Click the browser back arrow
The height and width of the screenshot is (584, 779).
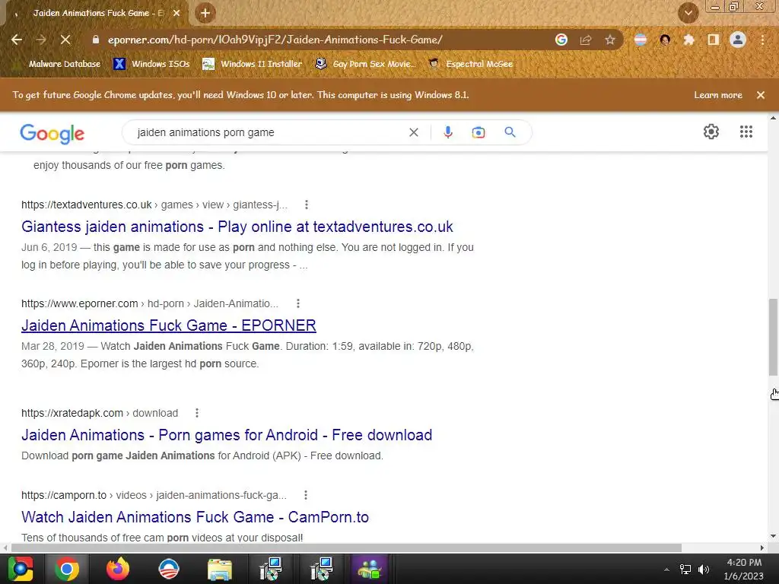[17, 40]
